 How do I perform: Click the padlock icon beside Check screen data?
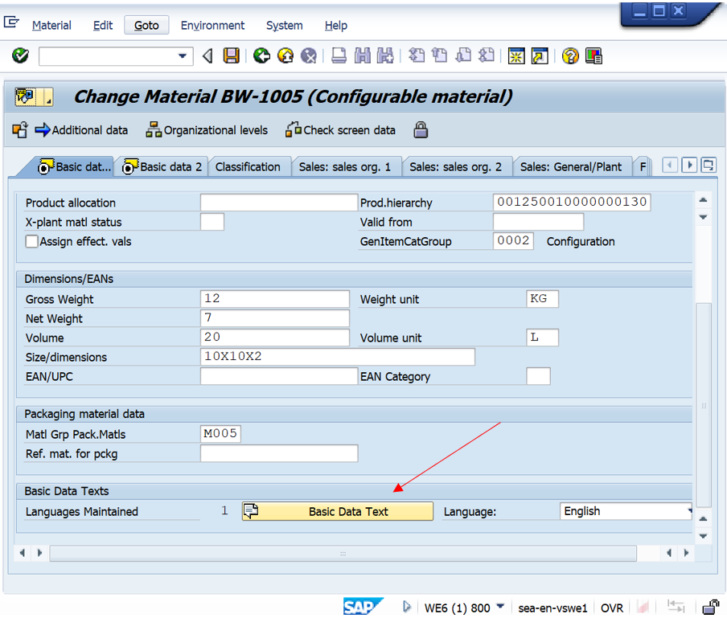click(421, 130)
